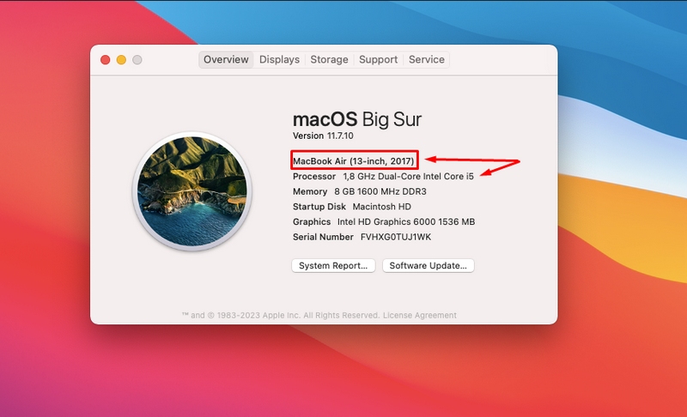This screenshot has width=687, height=417.
Task: Go to the Support tab
Action: [x=378, y=60]
